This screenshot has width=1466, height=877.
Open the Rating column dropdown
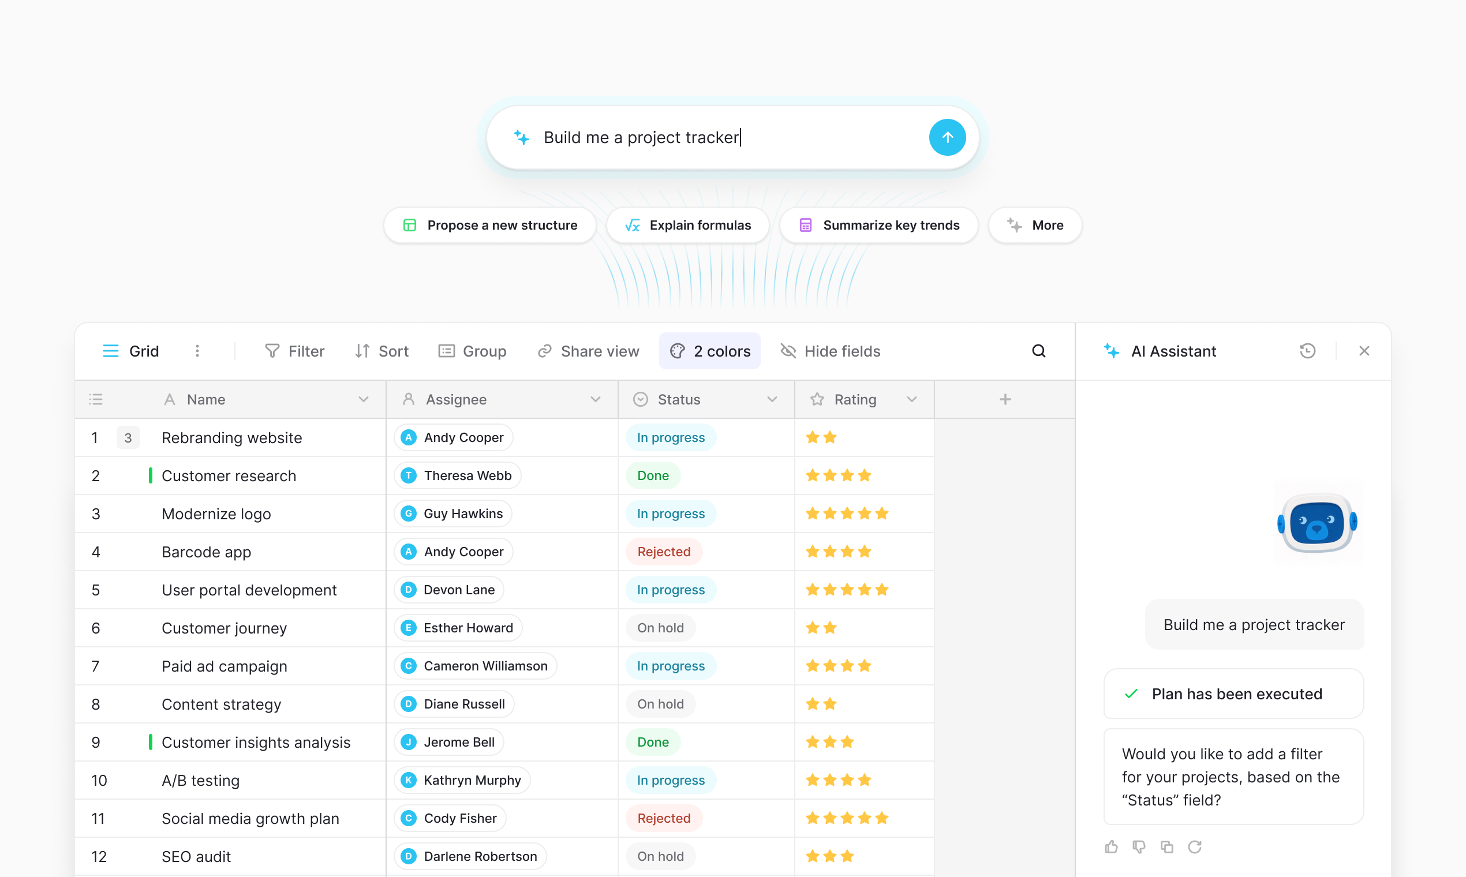(x=911, y=399)
